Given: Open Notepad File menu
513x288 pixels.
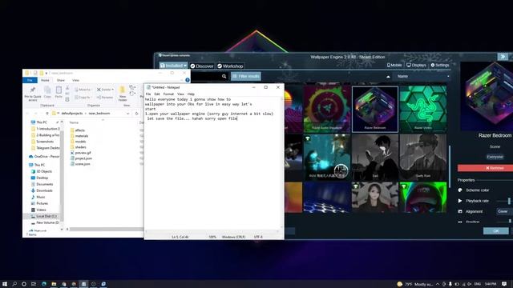Looking at the screenshot, I should pos(148,94).
